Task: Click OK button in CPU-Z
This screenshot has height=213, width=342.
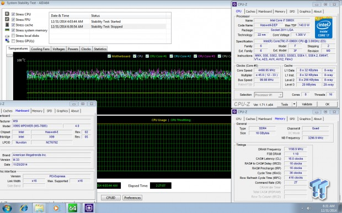Action: click(x=327, y=104)
